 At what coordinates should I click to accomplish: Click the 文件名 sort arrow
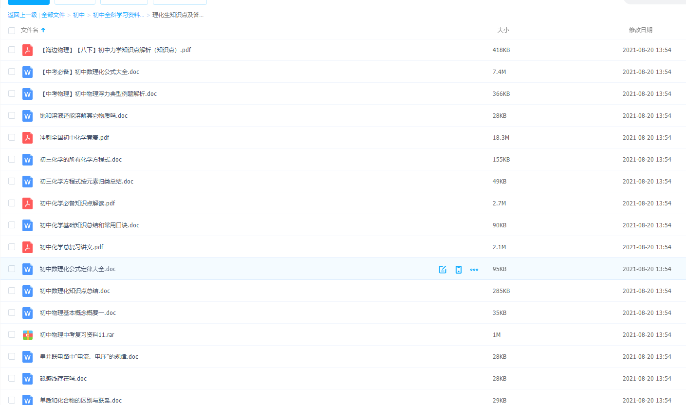coord(43,30)
